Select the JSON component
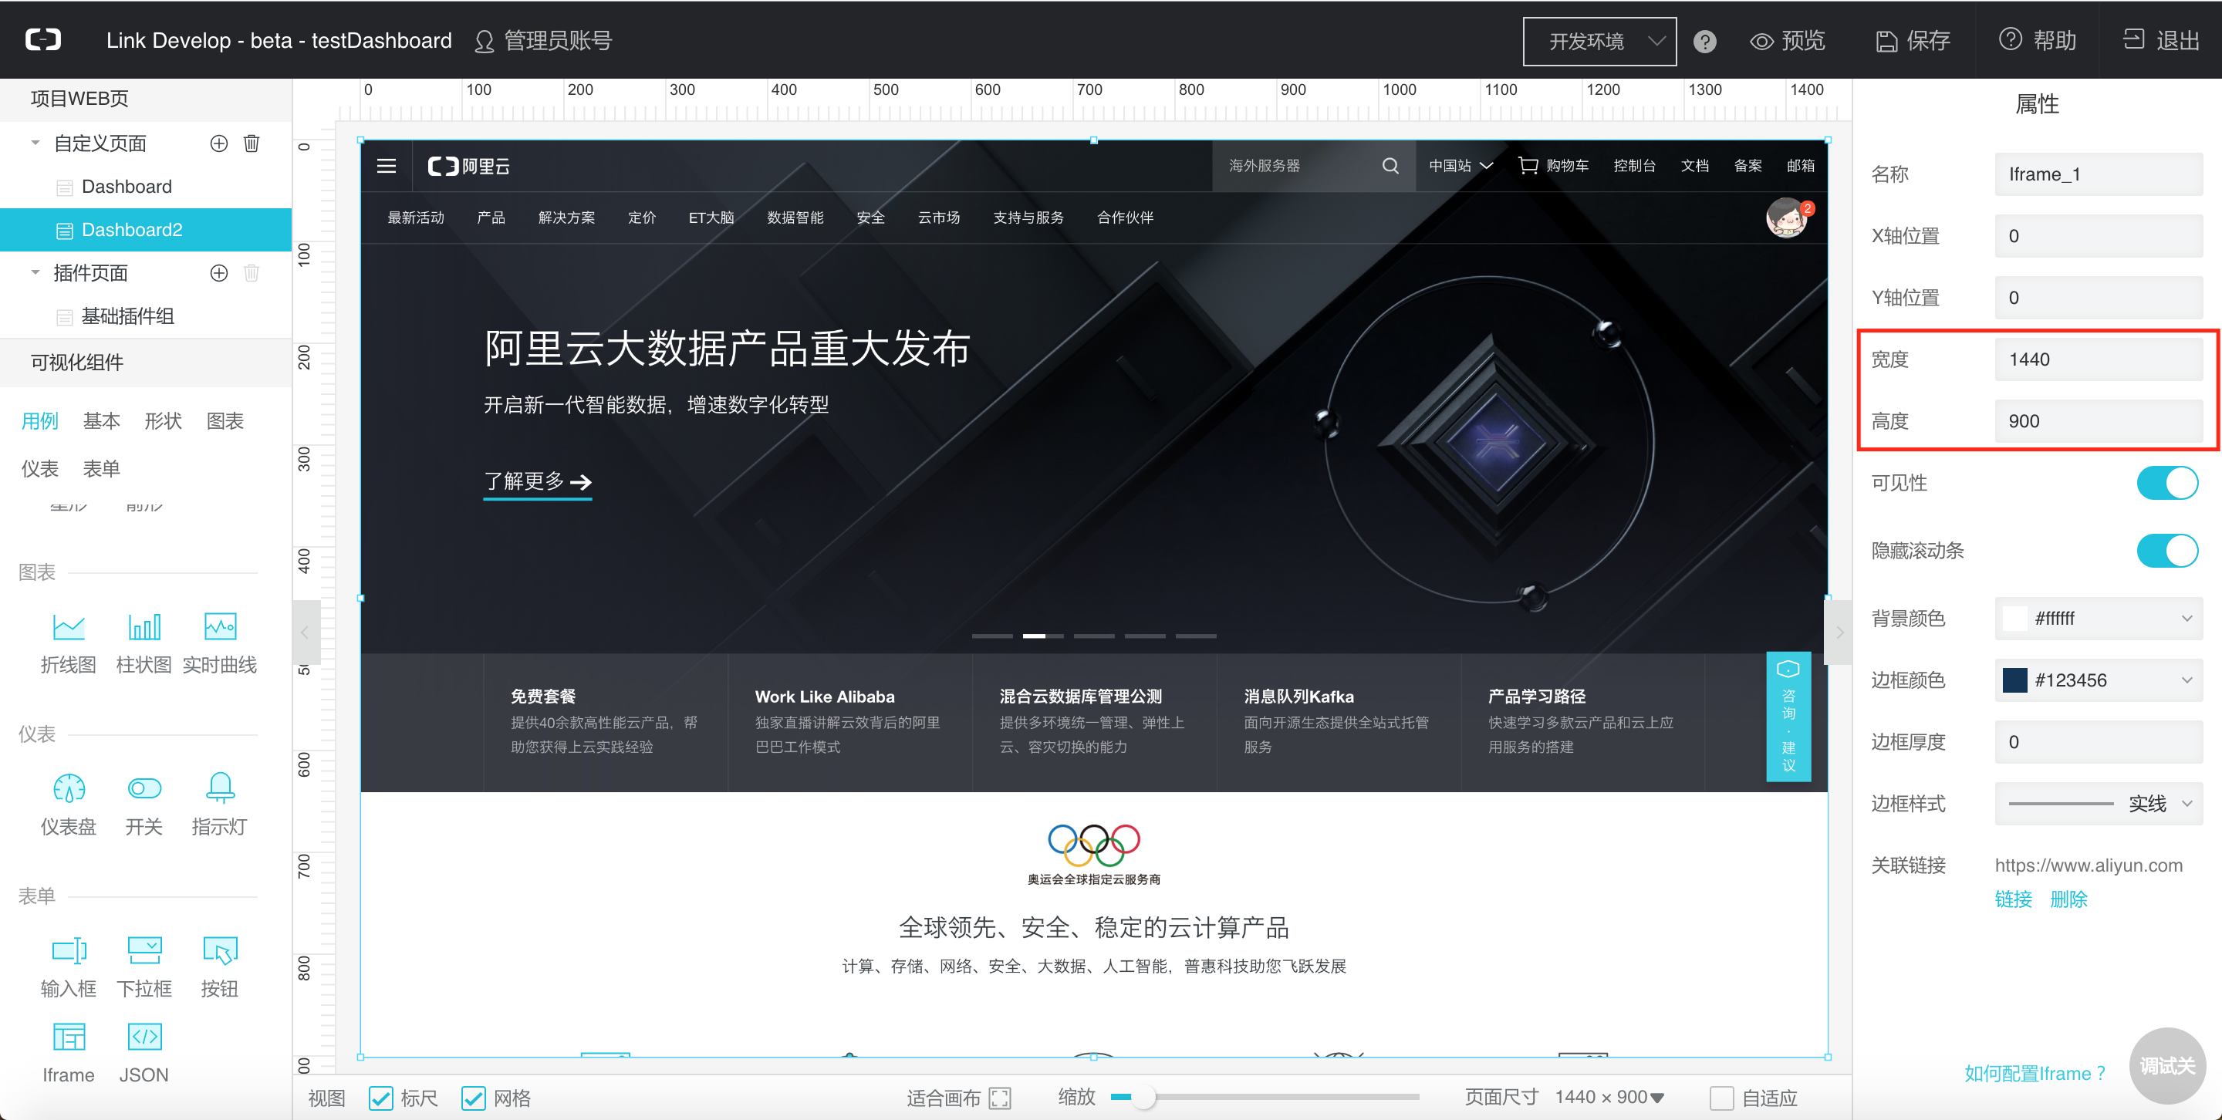 click(x=144, y=1054)
